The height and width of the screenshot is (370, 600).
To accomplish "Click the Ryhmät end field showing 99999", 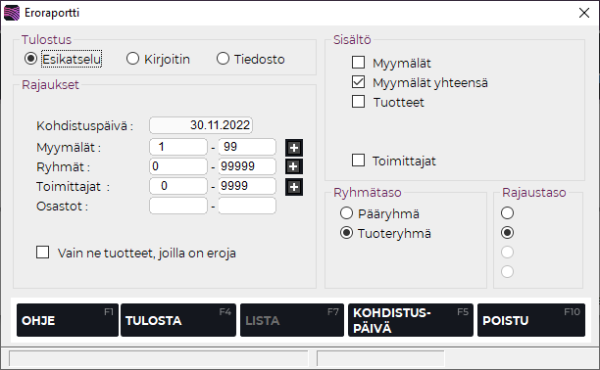I will [x=247, y=166].
